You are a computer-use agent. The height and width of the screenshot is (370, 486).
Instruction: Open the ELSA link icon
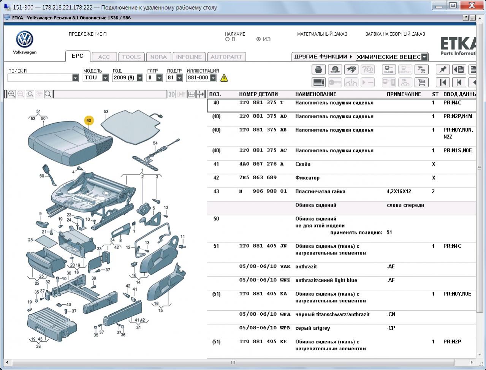[389, 70]
